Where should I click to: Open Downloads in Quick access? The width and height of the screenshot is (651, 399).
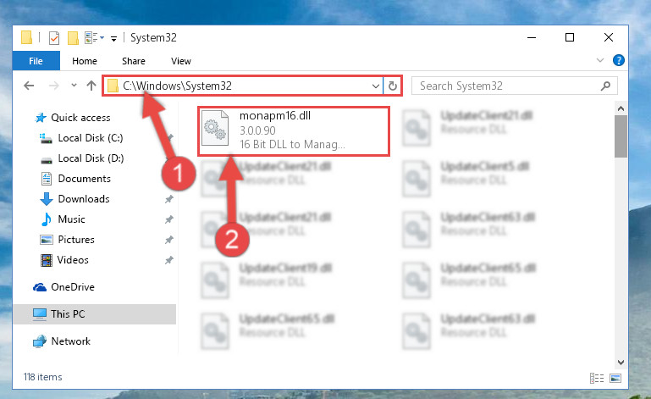[x=84, y=199]
